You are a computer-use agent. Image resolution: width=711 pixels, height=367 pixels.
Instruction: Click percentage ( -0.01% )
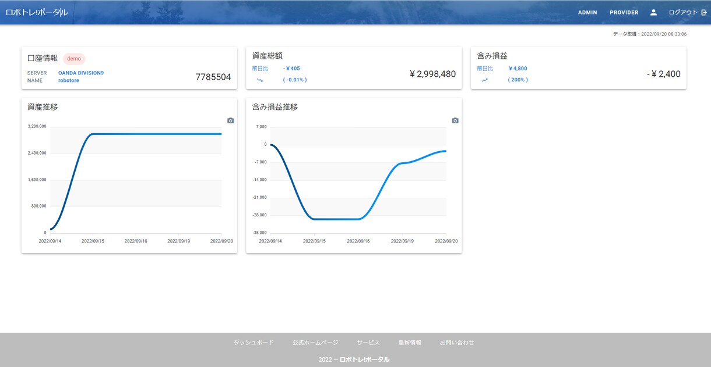(295, 80)
